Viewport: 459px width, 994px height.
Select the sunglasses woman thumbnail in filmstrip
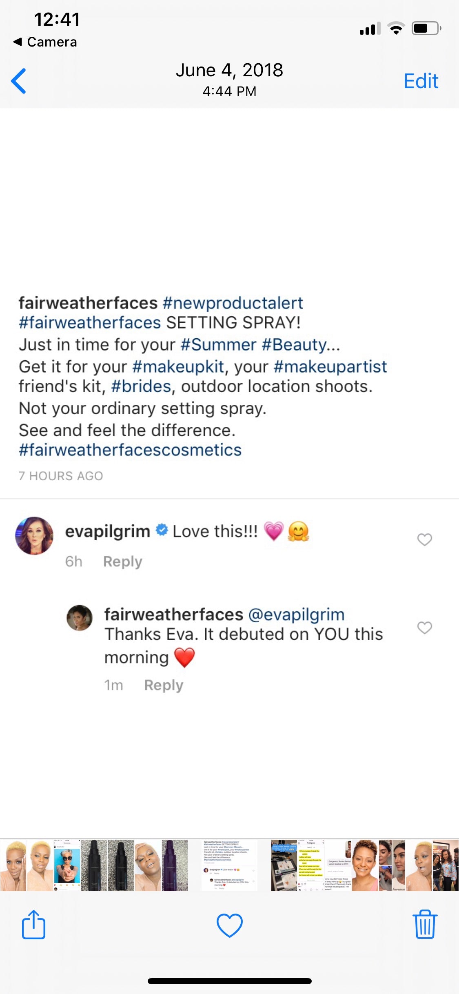[67, 865]
